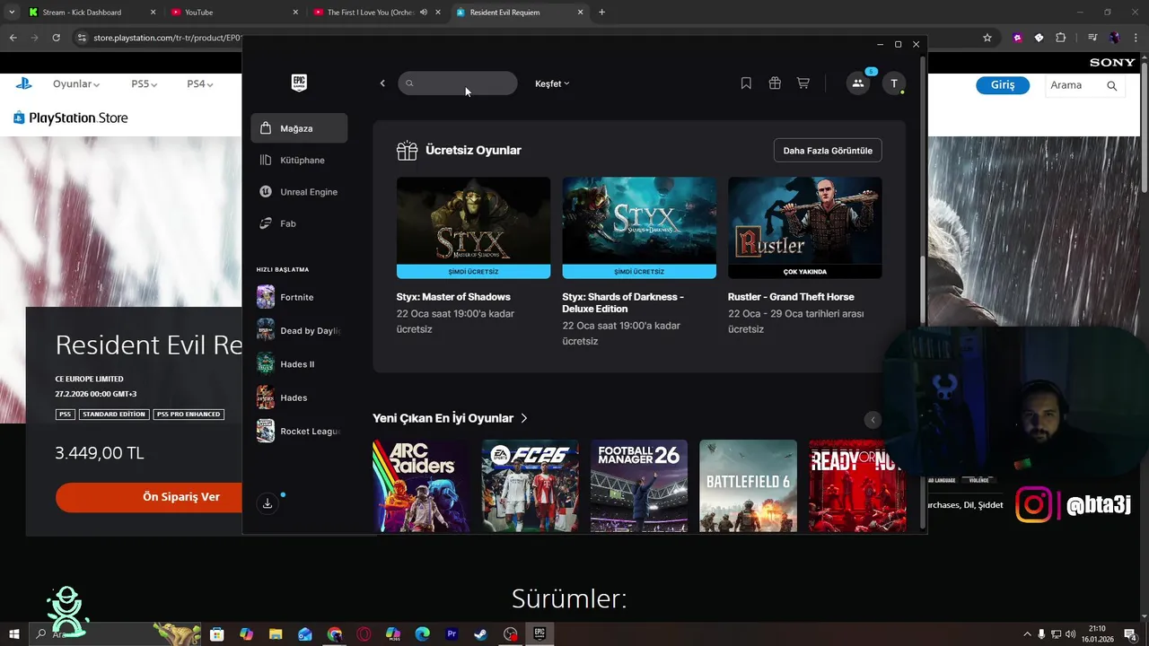Open Chrome three-dot menu
This screenshot has height=646, width=1149.
pyautogui.click(x=1136, y=38)
